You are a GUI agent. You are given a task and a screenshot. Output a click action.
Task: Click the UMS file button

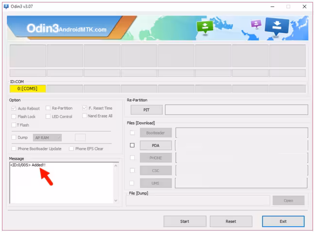156,183
